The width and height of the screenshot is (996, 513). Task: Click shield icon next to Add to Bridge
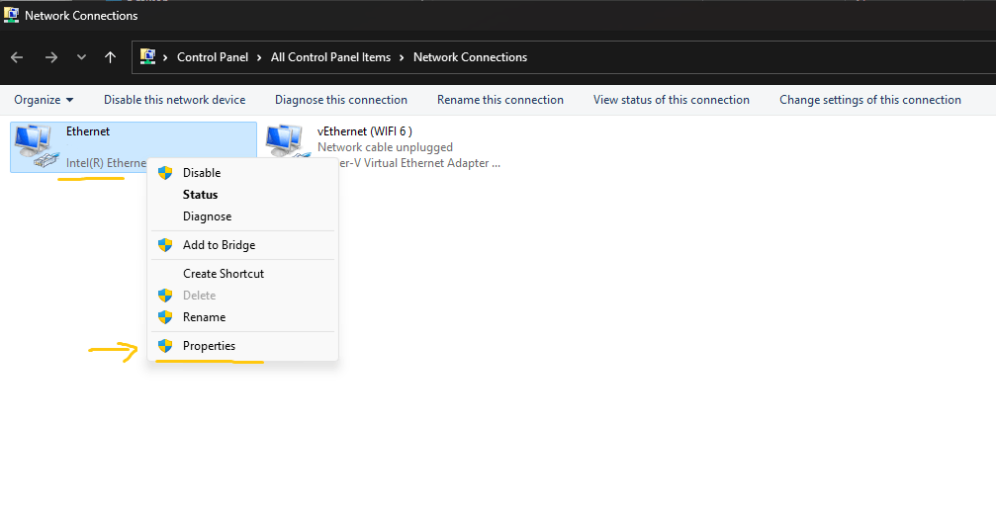click(x=165, y=245)
